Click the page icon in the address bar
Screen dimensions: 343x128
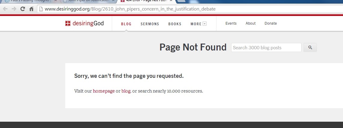[41, 9]
